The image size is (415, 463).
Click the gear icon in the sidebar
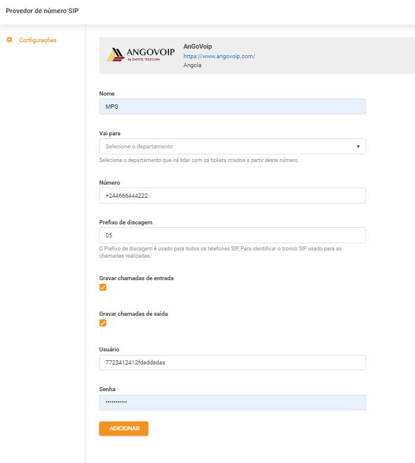(x=9, y=40)
